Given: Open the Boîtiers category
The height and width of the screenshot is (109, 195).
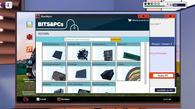Looking at the screenshot, I should 54,88.
